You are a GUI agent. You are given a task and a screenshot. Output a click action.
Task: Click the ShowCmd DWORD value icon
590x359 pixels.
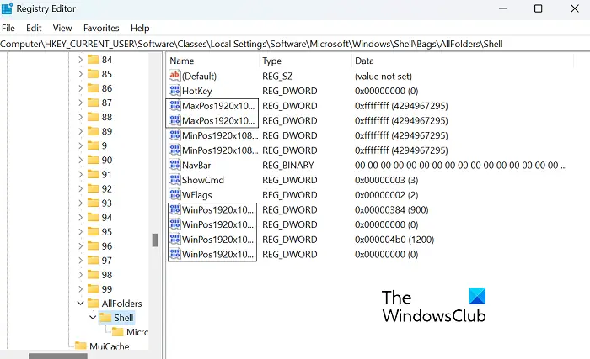(174, 180)
